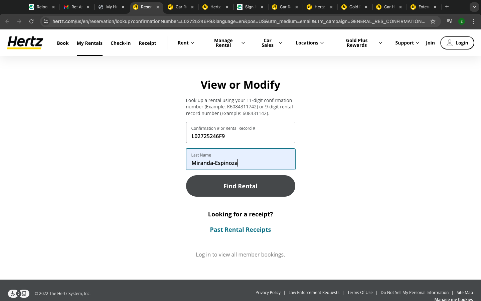
Task: Open the Book navigation item
Action: pos(63,43)
